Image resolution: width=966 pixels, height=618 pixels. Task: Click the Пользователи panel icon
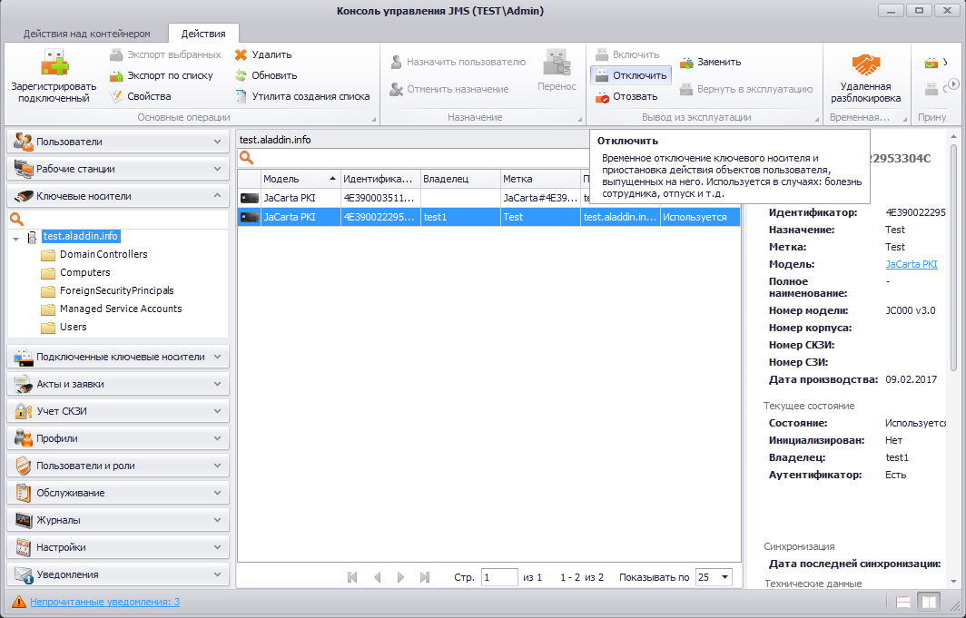[x=24, y=142]
